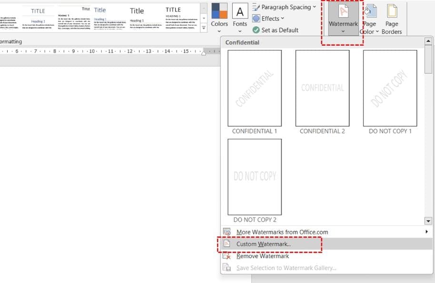Apply the DO NOT COPY 1 watermark
435x283 pixels.
[390, 88]
